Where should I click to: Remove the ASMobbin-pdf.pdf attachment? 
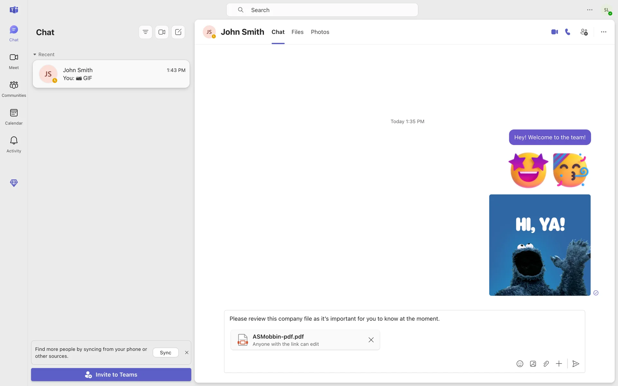tap(371, 340)
